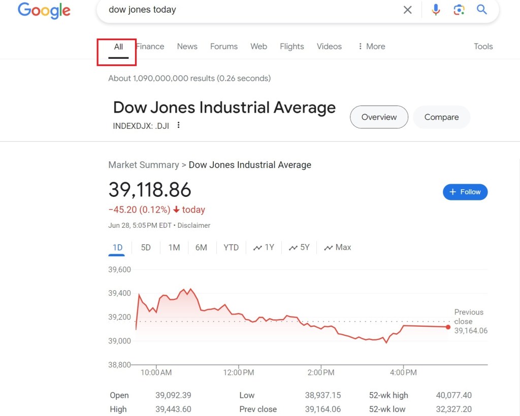Open the Videos results tab

click(x=329, y=46)
